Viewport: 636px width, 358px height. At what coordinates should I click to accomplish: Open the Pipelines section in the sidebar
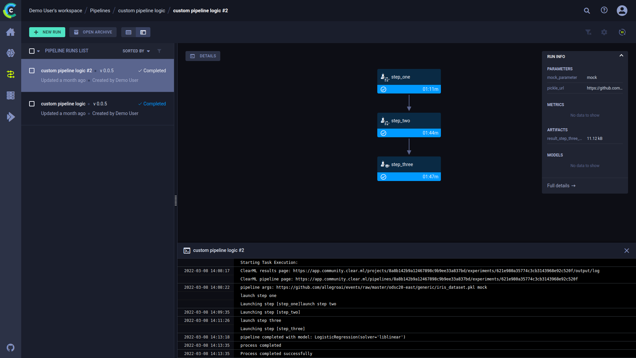tap(10, 74)
